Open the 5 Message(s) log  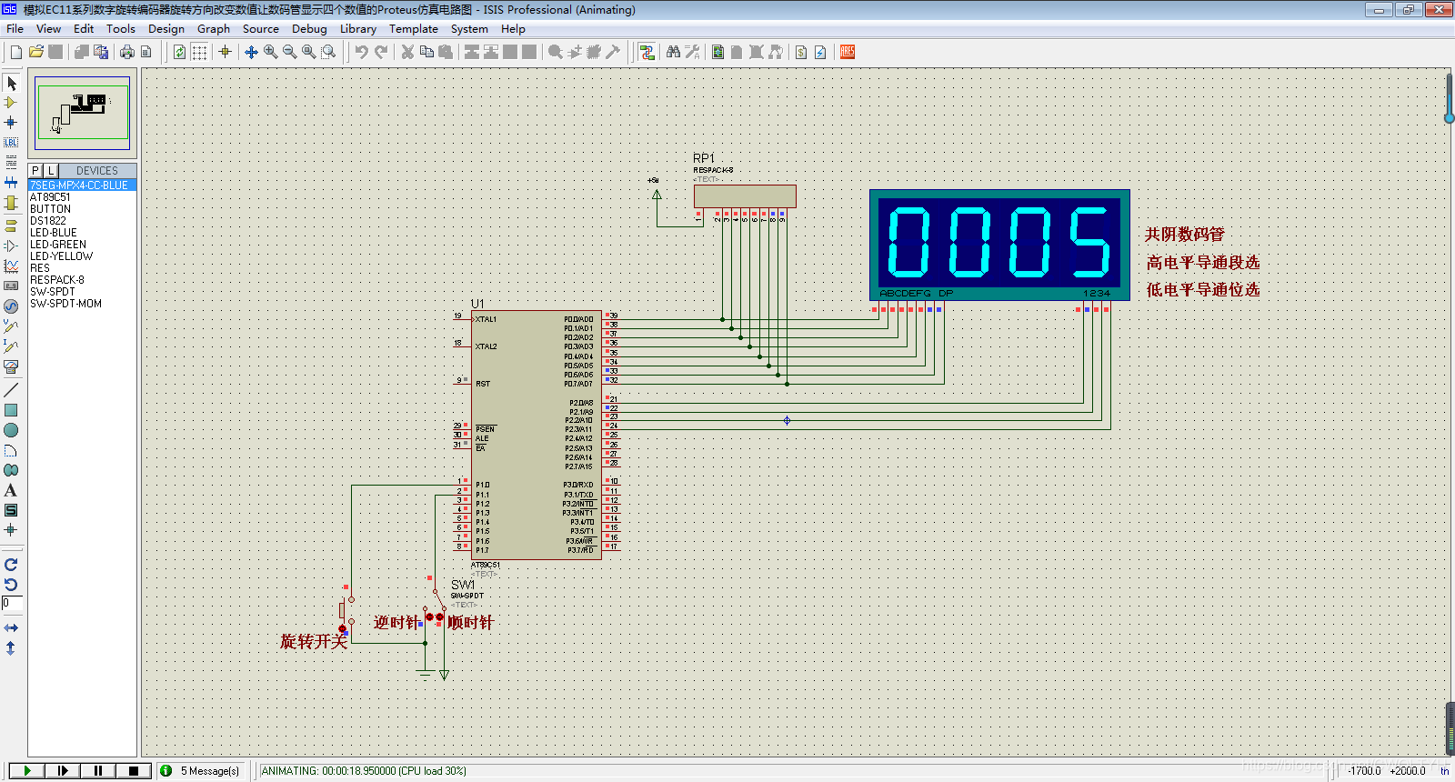(x=202, y=771)
